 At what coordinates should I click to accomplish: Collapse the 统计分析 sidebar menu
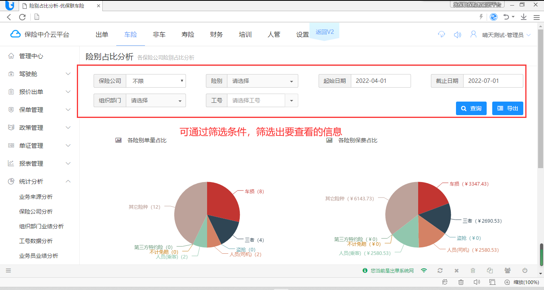[x=68, y=181]
